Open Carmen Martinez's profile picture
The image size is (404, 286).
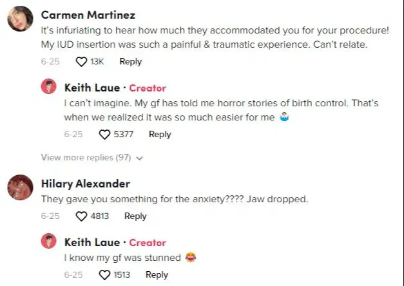(x=21, y=19)
